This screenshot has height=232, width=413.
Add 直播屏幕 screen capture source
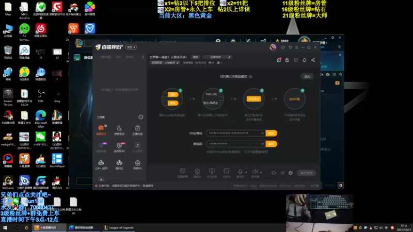(182, 173)
